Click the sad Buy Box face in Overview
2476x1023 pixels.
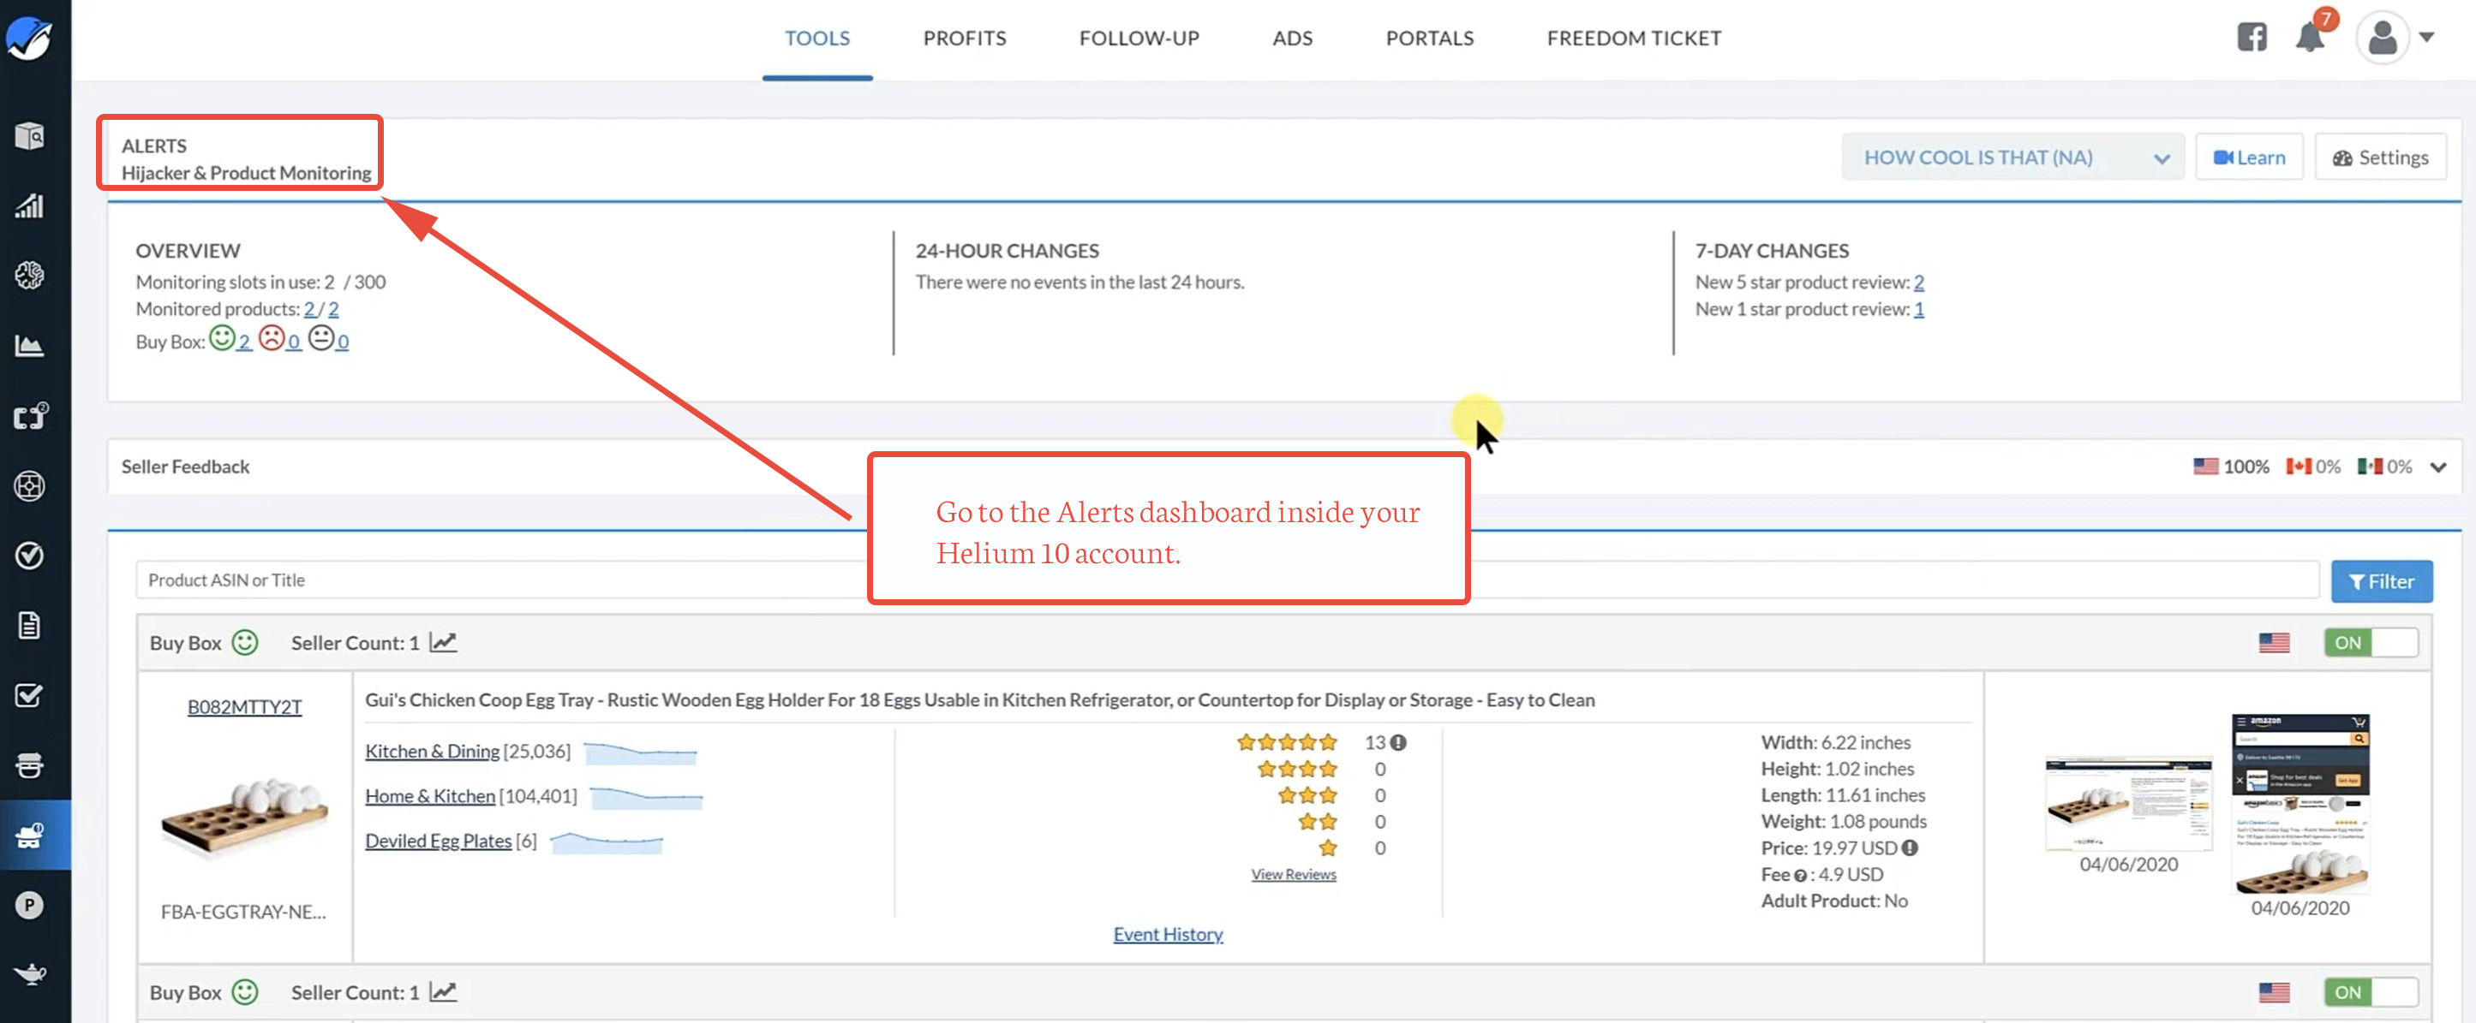(x=272, y=338)
